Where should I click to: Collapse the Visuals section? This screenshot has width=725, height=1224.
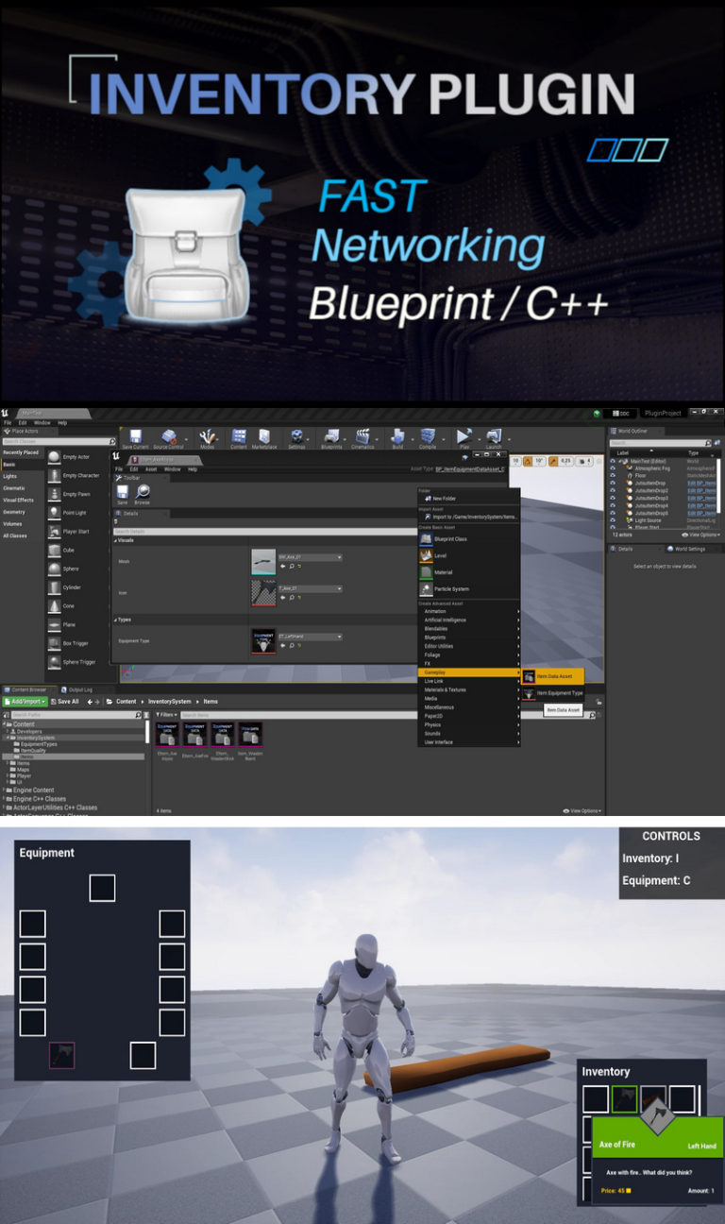[x=116, y=541]
